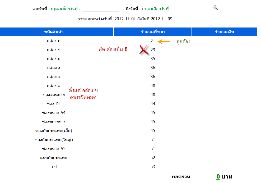Select the กล่อง ฉ product name

point(54,86)
